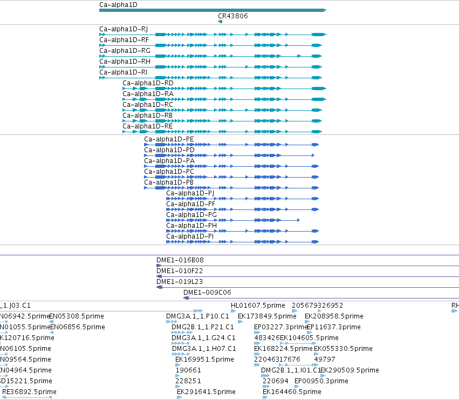Select EST DMG3A.1_1.P10.C1 label

click(197, 316)
